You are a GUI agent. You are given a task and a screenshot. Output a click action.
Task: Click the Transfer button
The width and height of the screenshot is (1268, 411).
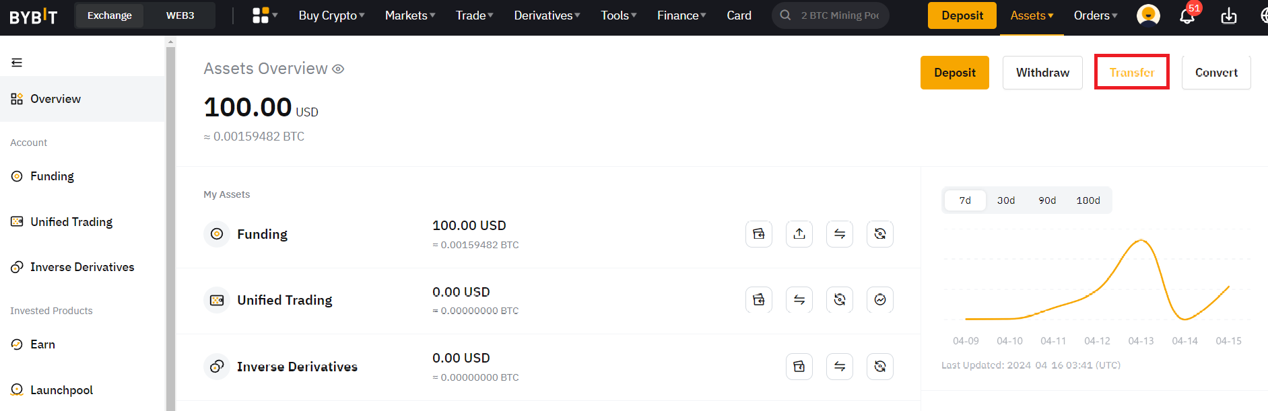point(1132,72)
